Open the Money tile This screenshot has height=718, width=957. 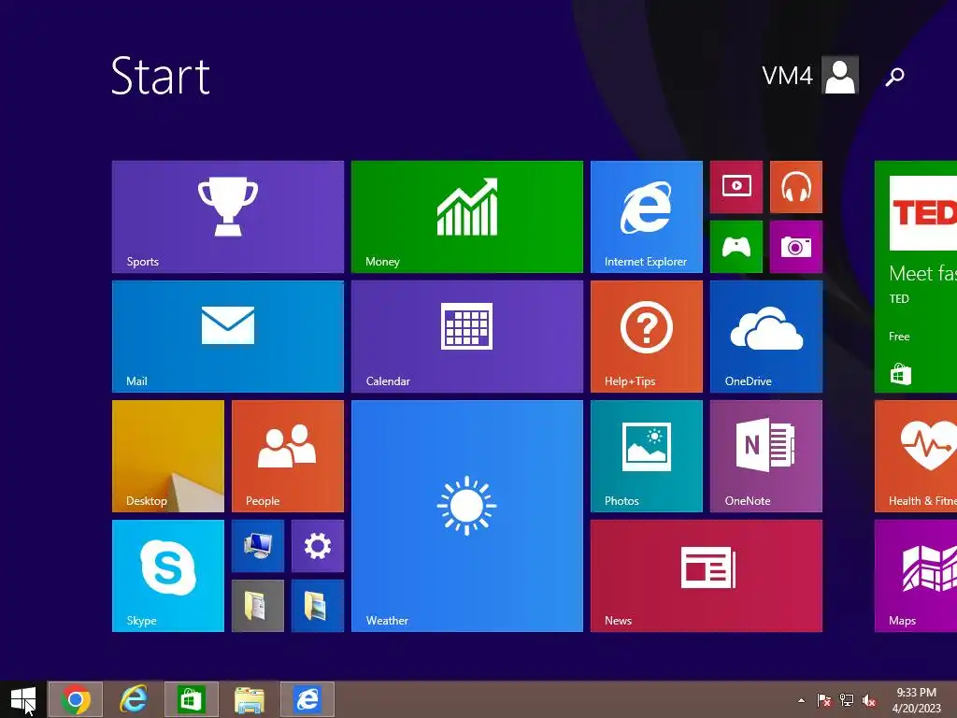[467, 217]
